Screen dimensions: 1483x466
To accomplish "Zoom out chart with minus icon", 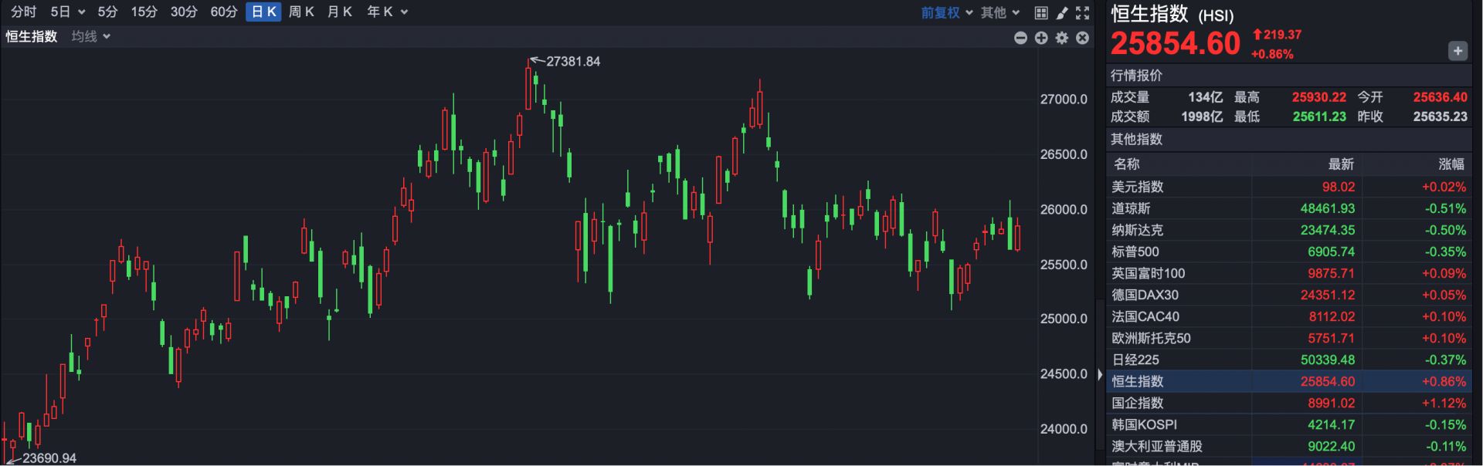I will [1020, 38].
